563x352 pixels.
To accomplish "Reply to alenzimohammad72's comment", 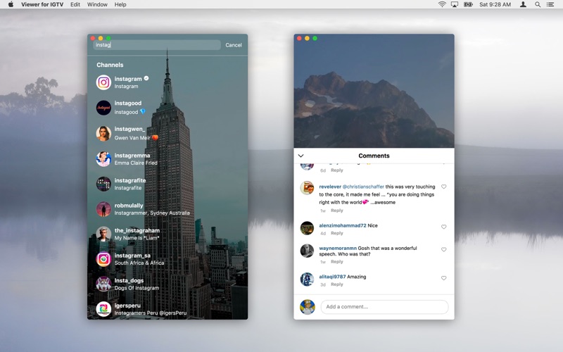I will 337,233.
